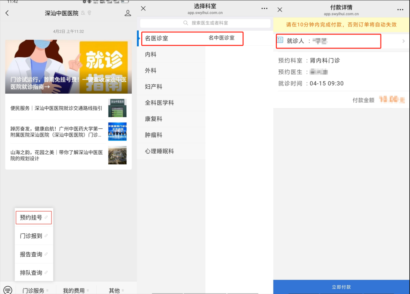Tap 立即付款 button

tap(341, 287)
